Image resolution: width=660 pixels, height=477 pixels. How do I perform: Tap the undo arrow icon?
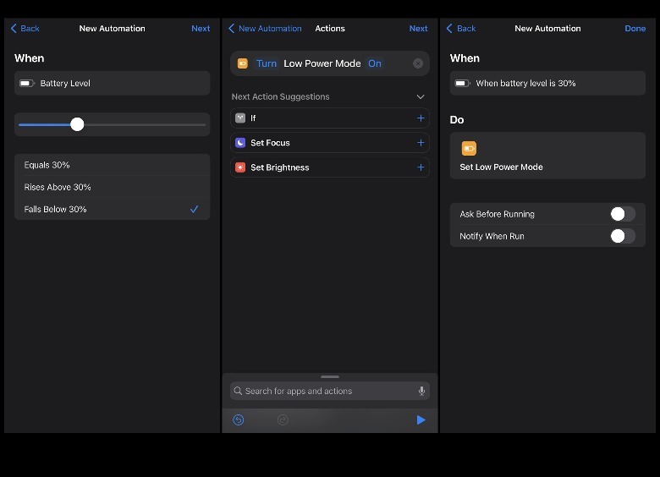point(239,419)
